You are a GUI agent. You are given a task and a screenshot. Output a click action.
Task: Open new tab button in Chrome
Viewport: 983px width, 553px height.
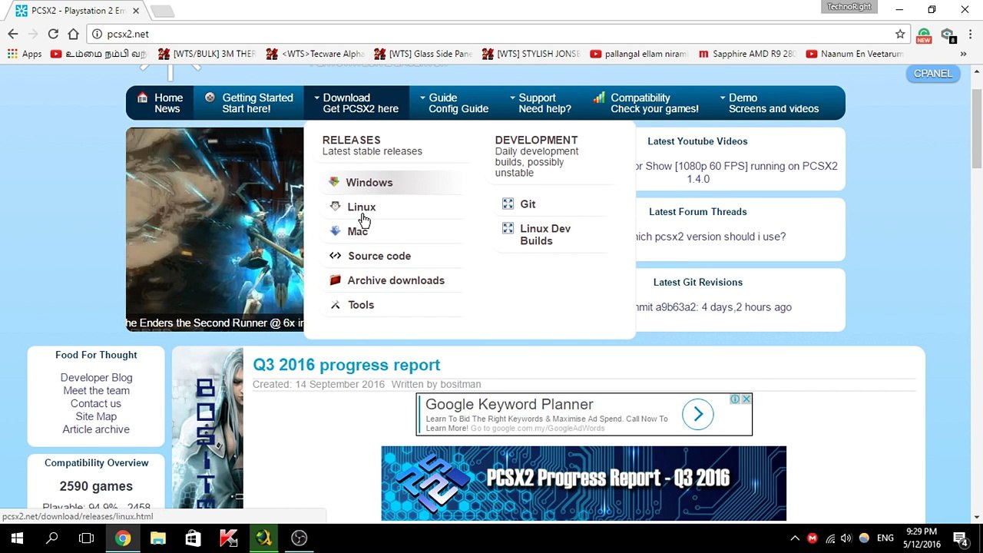(162, 11)
